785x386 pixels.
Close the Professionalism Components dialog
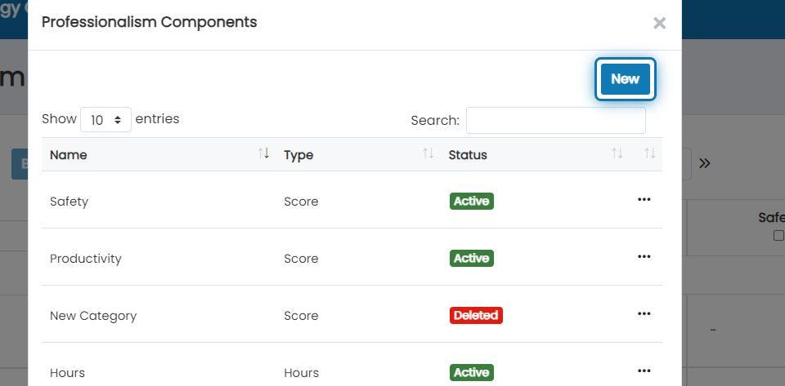click(659, 23)
